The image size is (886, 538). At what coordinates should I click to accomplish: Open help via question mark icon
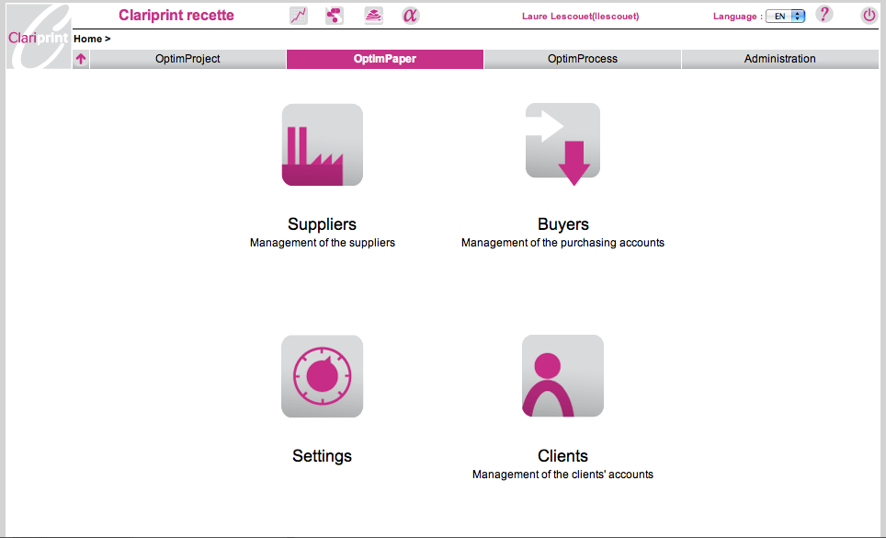[x=824, y=15]
